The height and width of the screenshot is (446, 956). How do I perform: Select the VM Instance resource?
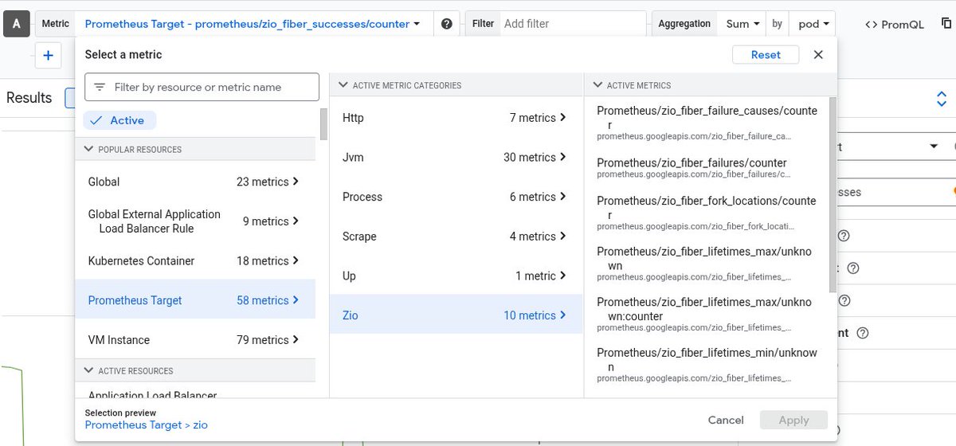pos(195,340)
